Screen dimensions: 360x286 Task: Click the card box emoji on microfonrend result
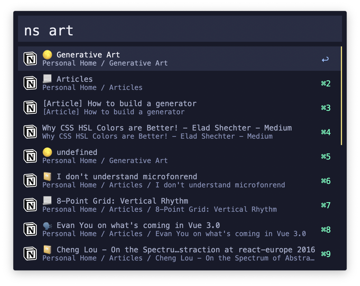(x=47, y=176)
